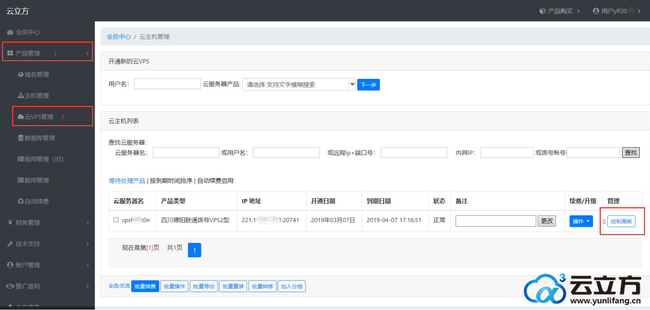This screenshot has height=310, width=650.
Task: Click the 技术支持 wrench icon
Action: [x=10, y=244]
